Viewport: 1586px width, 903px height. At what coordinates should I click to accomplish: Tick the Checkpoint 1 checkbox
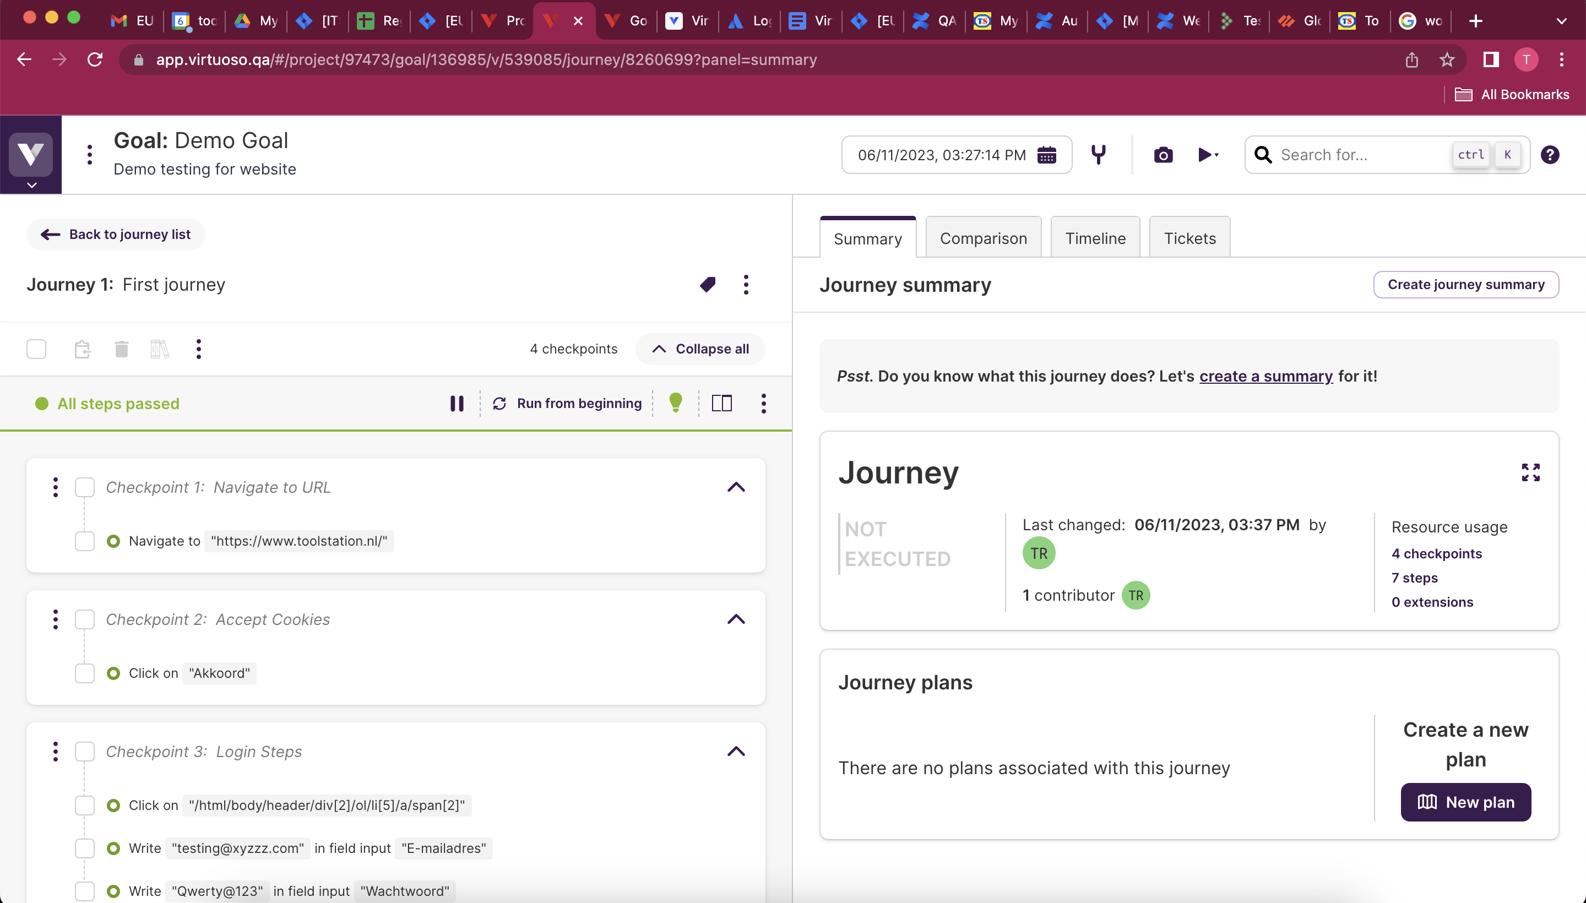tap(85, 487)
